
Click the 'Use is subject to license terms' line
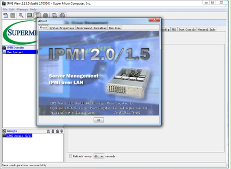click(x=72, y=113)
